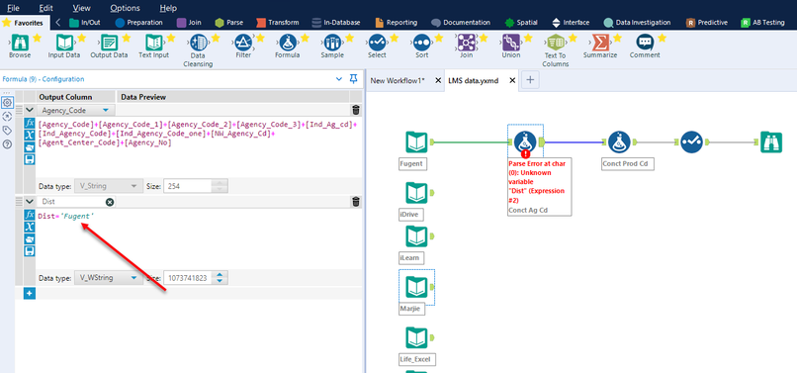This screenshot has height=373, width=797.
Task: Click the Conct Ag Cd formula tool on canvas
Action: pos(525,141)
